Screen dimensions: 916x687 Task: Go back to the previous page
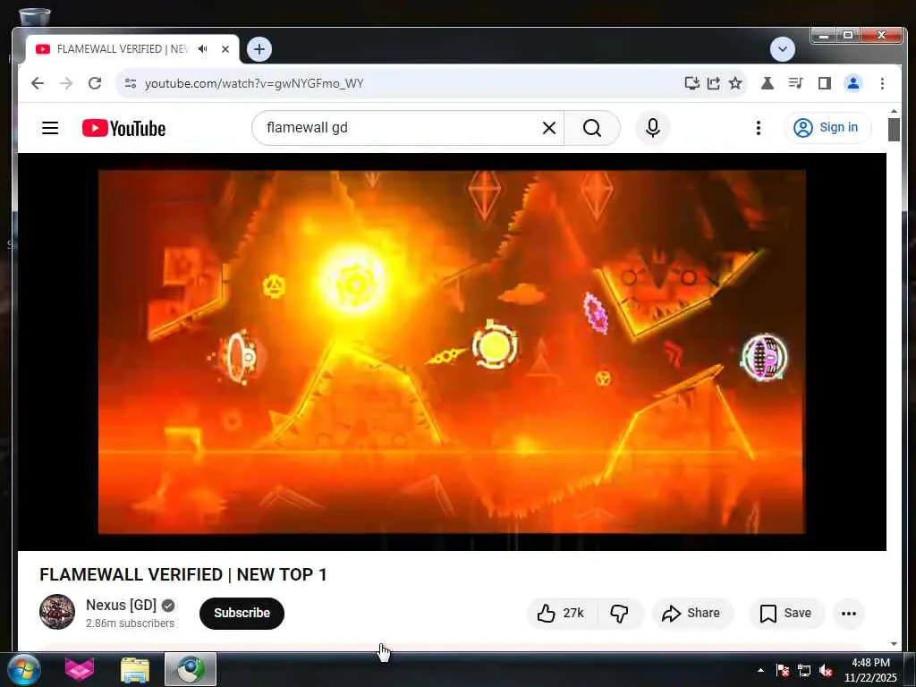[38, 83]
